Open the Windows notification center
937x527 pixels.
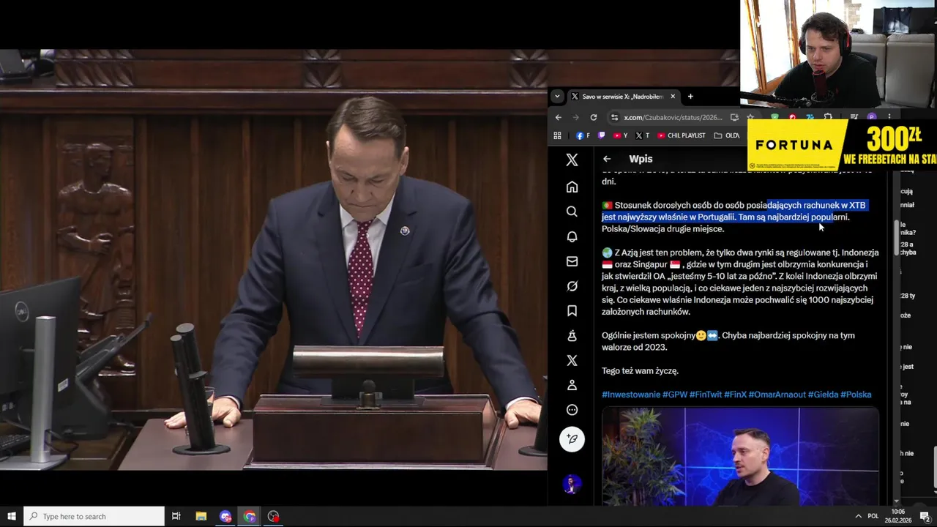click(x=925, y=516)
